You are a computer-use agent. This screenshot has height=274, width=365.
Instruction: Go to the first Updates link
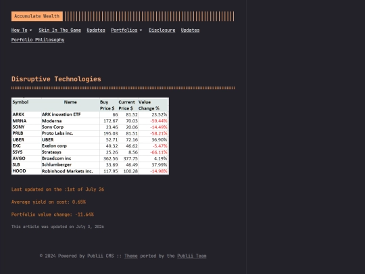pos(96,30)
